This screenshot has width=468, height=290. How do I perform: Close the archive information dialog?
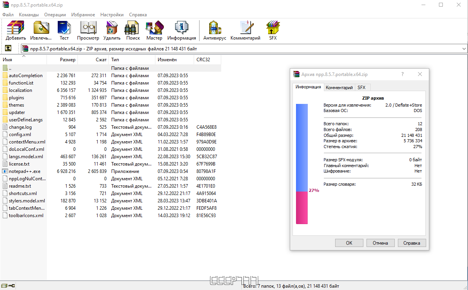click(x=420, y=74)
